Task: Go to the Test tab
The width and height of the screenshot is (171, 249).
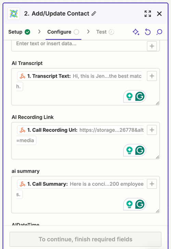Action: (105, 32)
